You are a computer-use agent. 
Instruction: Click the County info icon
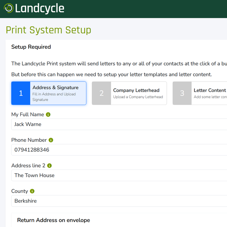[32, 191]
